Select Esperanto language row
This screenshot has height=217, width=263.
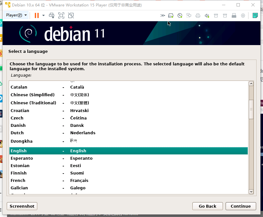click(x=129, y=158)
